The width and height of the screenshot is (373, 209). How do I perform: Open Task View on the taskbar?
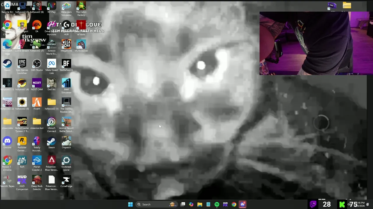tap(183, 204)
